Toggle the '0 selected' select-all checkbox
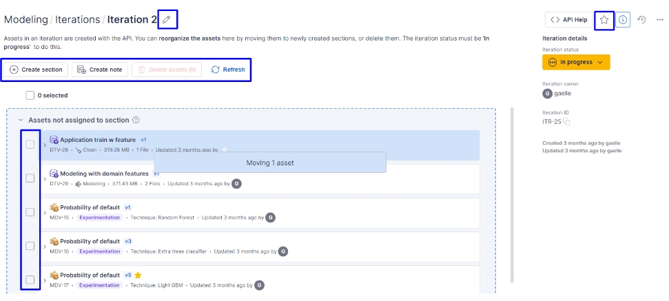The height and width of the screenshot is (301, 669). (x=30, y=95)
